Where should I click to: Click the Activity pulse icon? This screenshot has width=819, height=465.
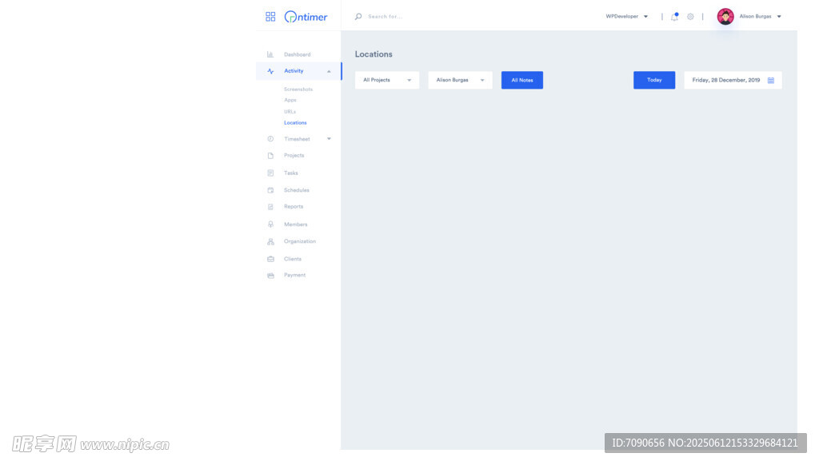tap(270, 71)
